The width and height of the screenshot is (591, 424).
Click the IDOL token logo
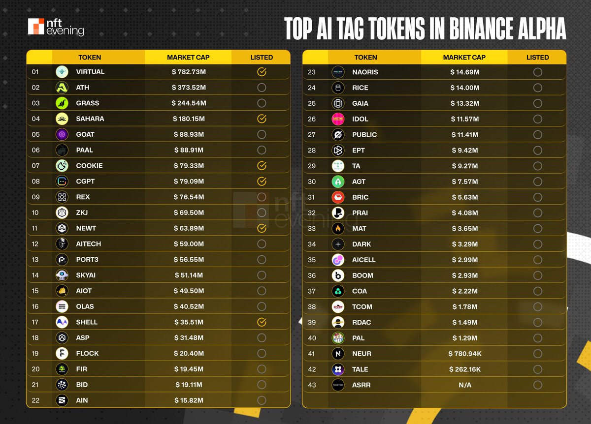(338, 119)
